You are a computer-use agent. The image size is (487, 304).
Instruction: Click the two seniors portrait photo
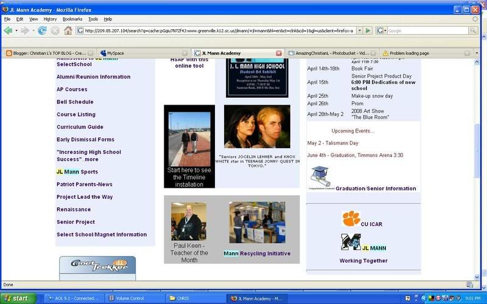coord(257,126)
